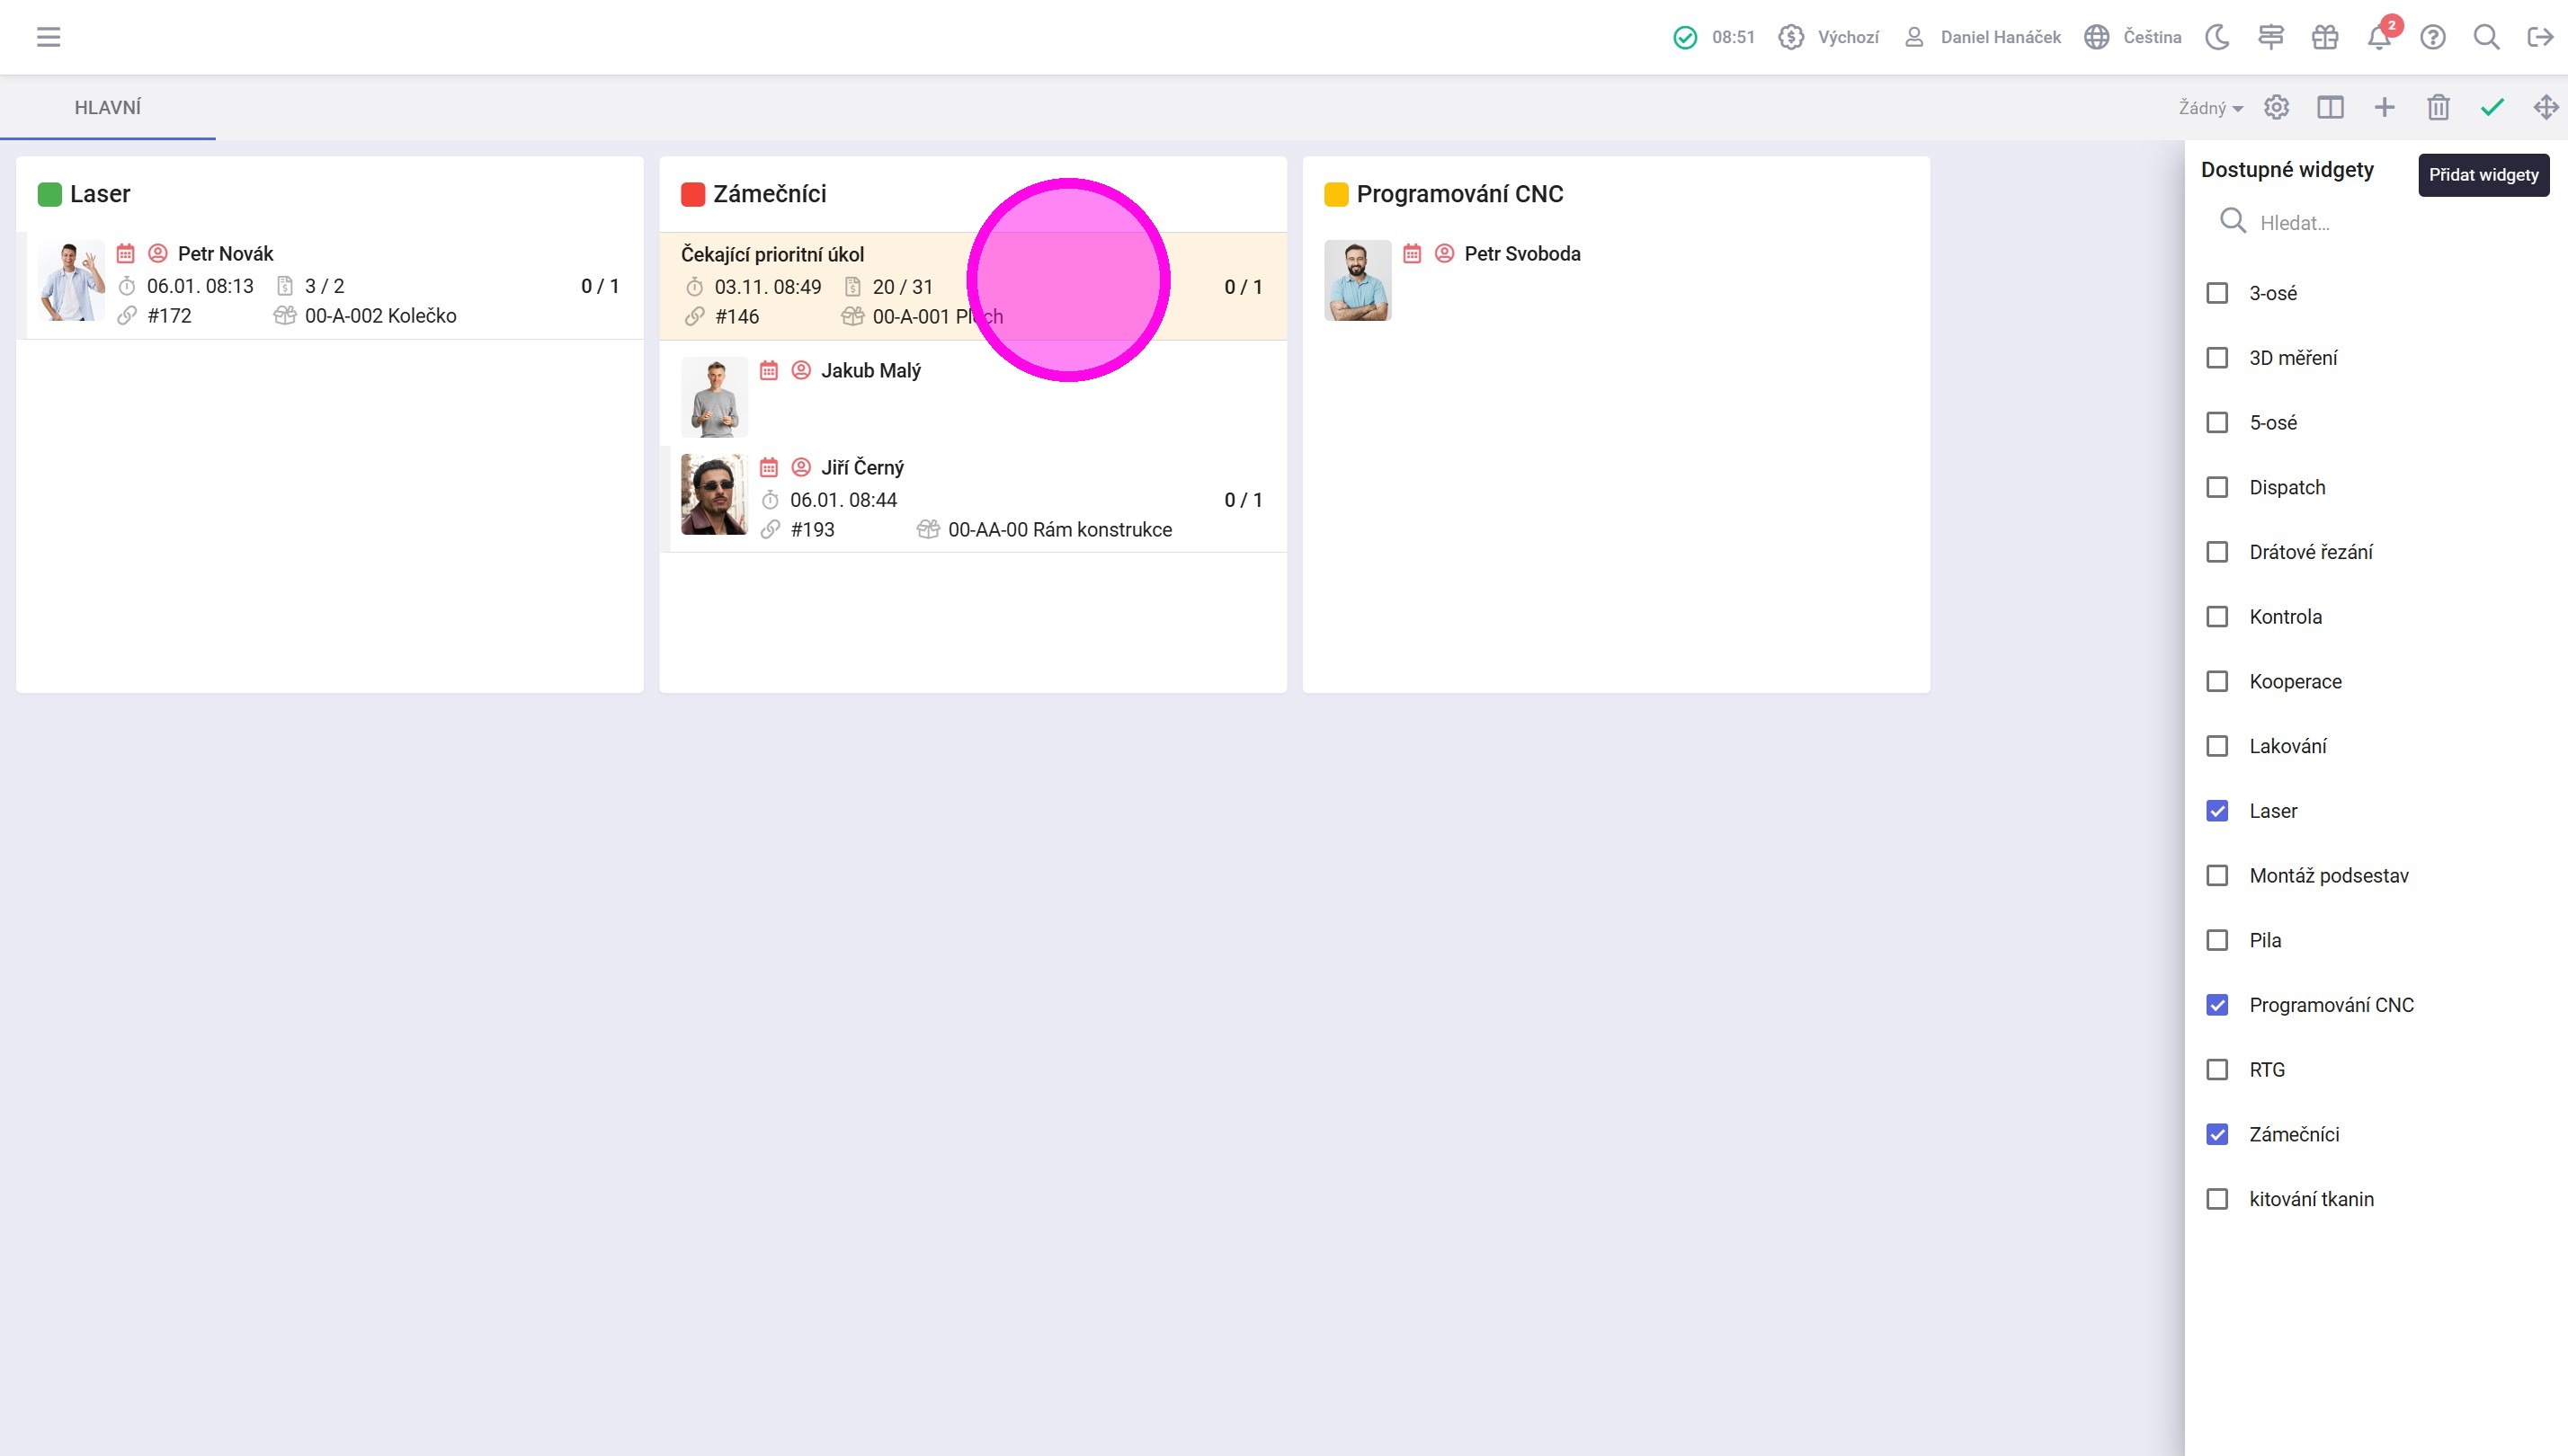This screenshot has height=1456, width=2568.
Task: Open notifications bell with badge
Action: click(x=2379, y=37)
